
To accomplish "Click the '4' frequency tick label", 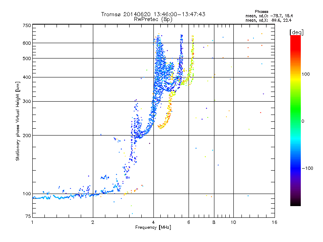I will pos(153,222).
